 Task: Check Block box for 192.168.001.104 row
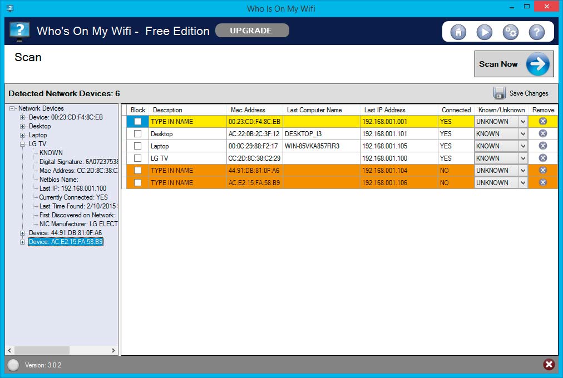(137, 170)
